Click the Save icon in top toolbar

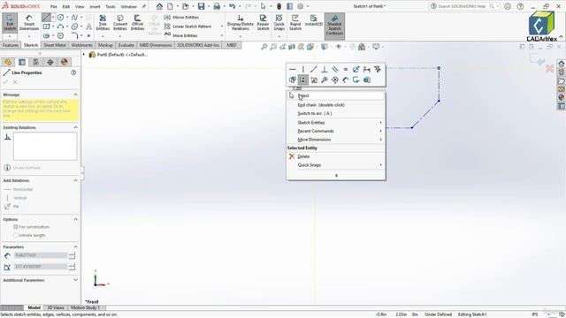tap(201, 6)
